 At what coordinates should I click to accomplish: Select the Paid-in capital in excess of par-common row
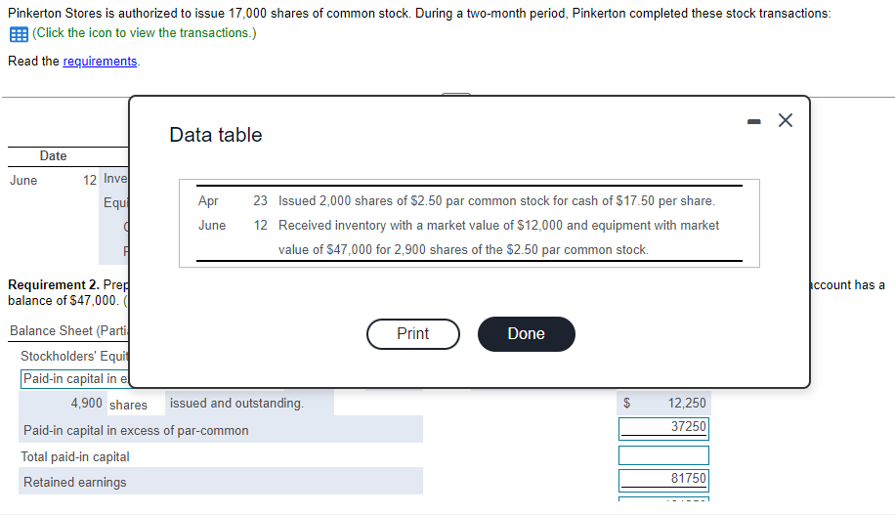point(220,429)
